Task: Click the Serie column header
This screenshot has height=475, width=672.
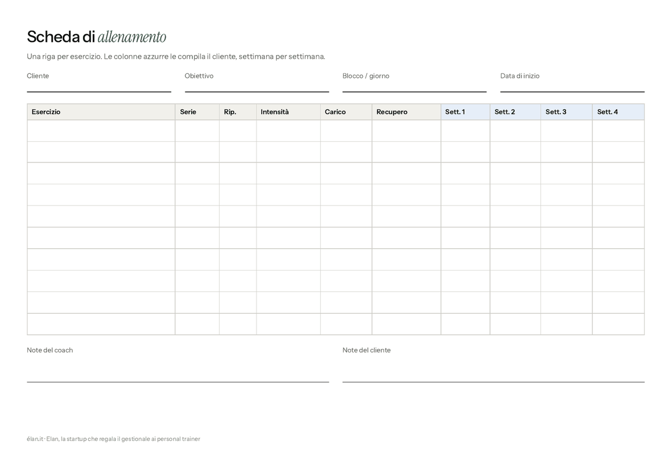Action: (197, 112)
